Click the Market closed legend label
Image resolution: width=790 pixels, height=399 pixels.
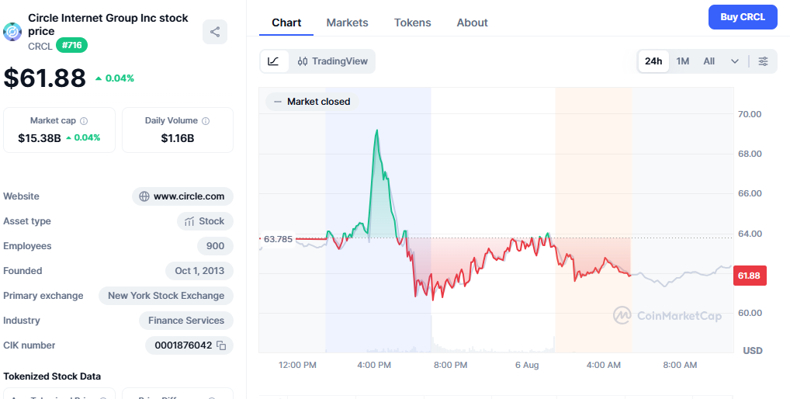click(x=312, y=102)
